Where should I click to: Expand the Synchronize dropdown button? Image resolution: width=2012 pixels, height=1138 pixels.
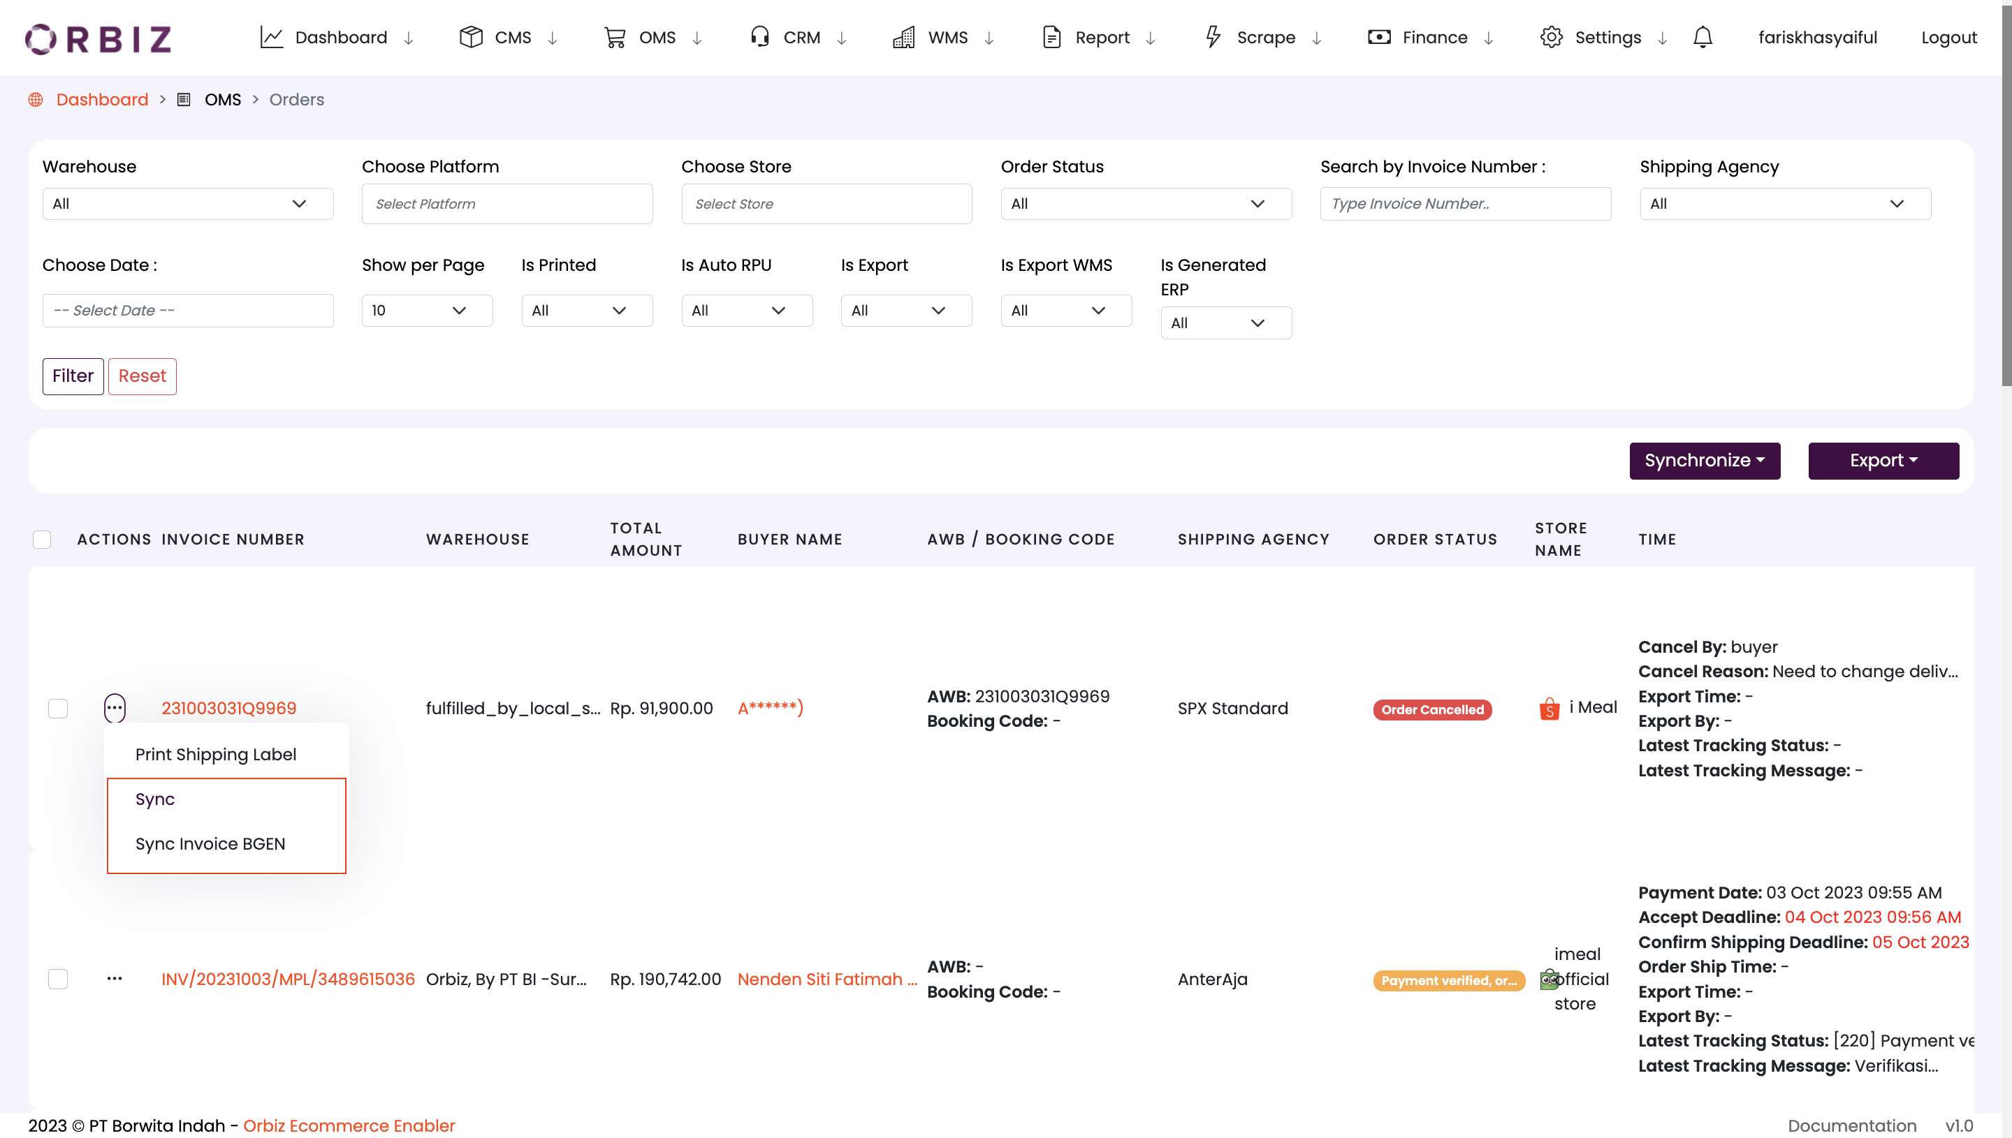click(x=1705, y=461)
